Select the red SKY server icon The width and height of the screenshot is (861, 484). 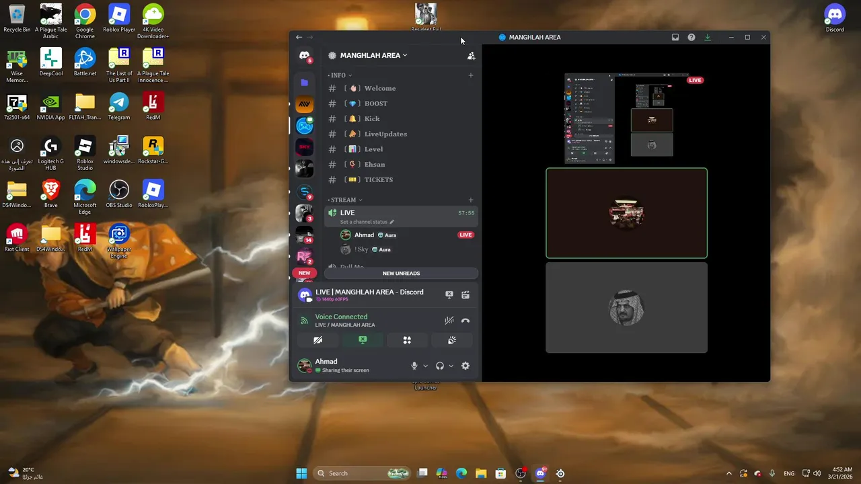click(304, 147)
